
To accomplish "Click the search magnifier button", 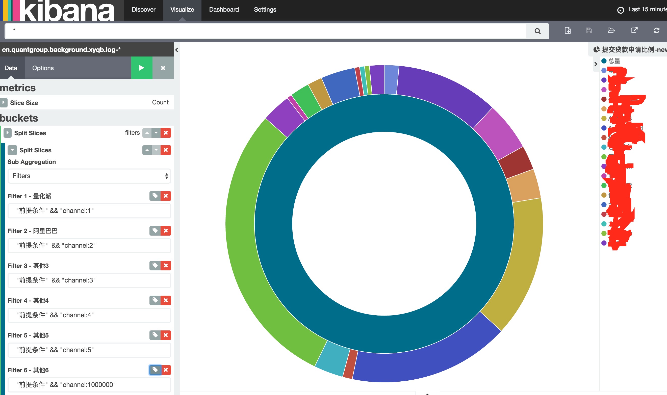I will [537, 31].
